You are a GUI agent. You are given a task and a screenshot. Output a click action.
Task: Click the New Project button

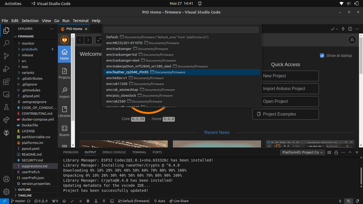coord(285,76)
